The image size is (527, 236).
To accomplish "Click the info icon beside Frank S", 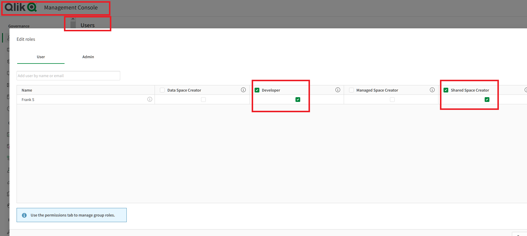I will pyautogui.click(x=150, y=99).
